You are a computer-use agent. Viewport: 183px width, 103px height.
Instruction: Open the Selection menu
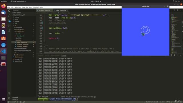coord(17,7)
